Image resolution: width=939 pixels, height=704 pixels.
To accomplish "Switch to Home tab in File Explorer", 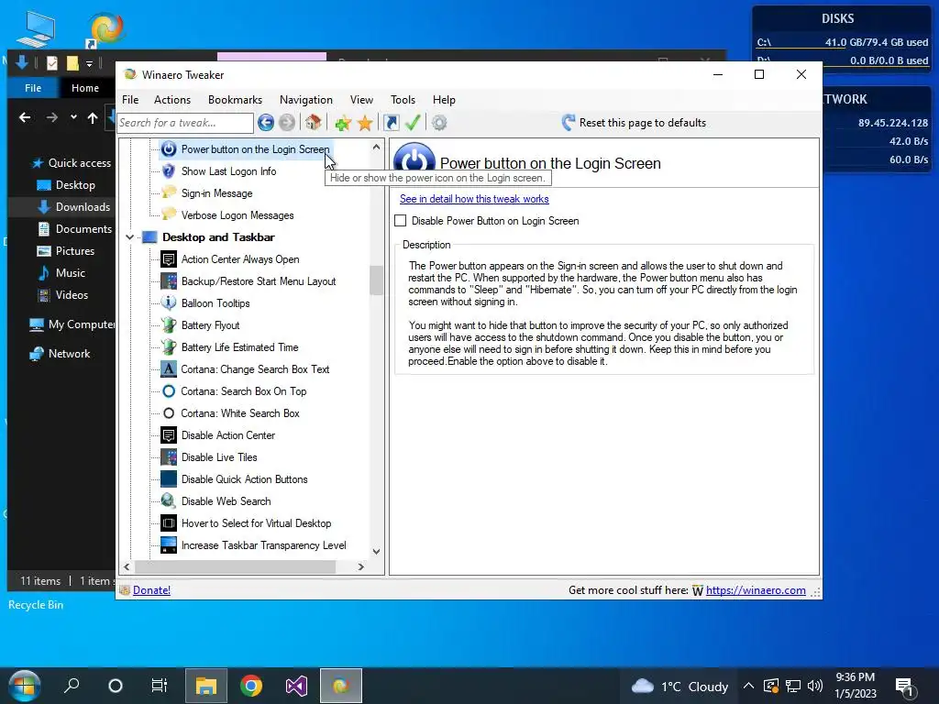I will [x=85, y=88].
